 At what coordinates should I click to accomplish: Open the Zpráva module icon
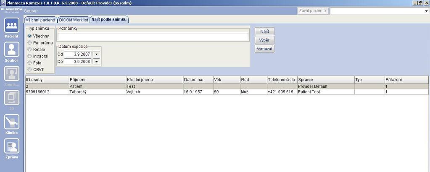tap(11, 146)
